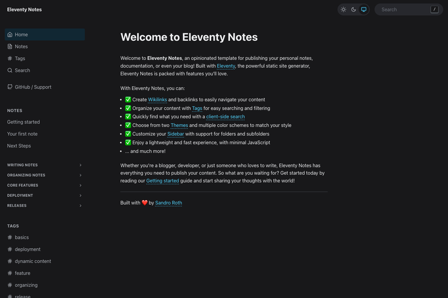
Task: Expand the Deployment section chevron
Action: (81, 195)
